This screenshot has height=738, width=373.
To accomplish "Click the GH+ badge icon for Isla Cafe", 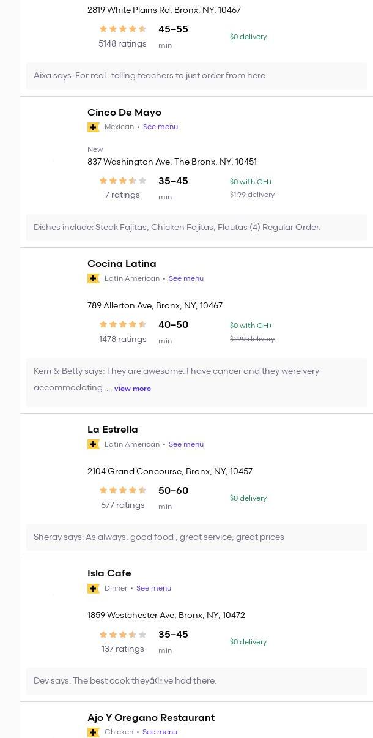I will point(94,588).
